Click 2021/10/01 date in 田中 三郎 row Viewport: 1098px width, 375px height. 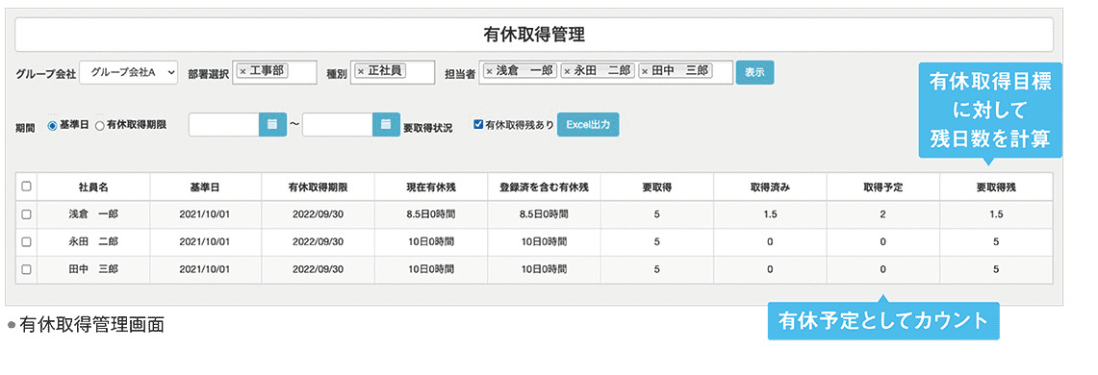[205, 269]
